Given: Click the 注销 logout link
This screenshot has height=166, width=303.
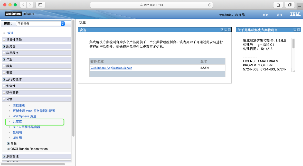Looking at the screenshot, I should [x=279, y=15].
